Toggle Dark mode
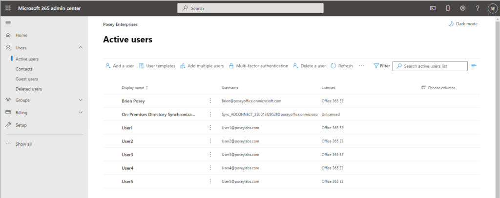500x198 pixels. (463, 24)
